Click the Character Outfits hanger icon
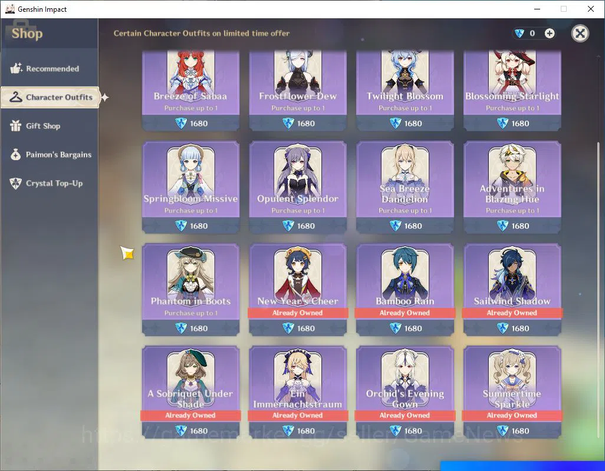Viewport: 605px width, 471px height. click(16, 97)
